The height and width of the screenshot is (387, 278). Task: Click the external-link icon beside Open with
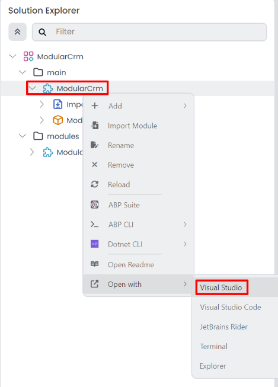click(x=95, y=284)
